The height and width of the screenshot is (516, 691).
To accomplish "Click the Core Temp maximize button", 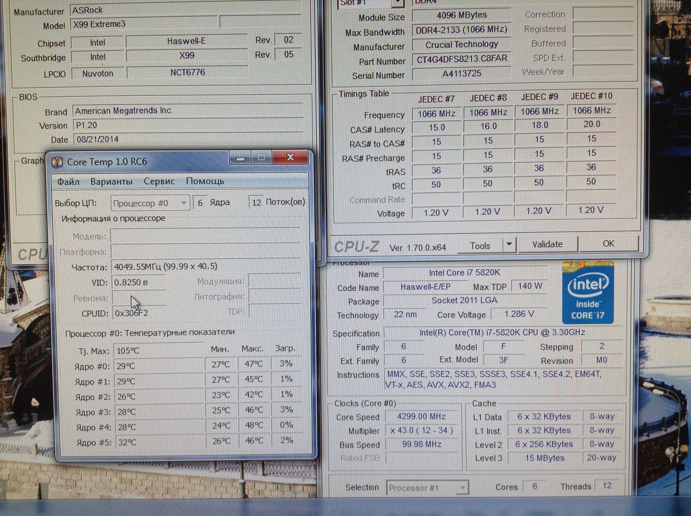I will [262, 158].
